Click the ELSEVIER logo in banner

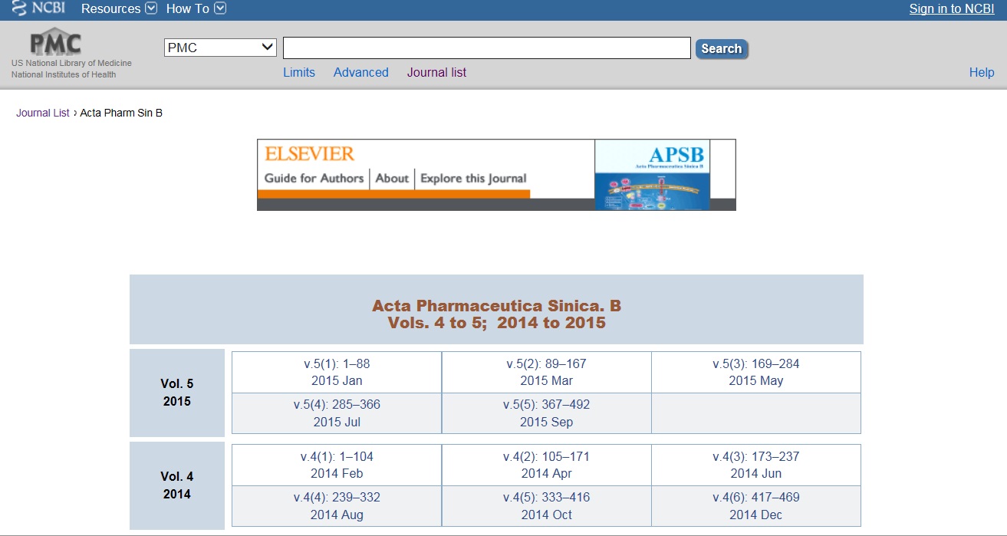[310, 153]
